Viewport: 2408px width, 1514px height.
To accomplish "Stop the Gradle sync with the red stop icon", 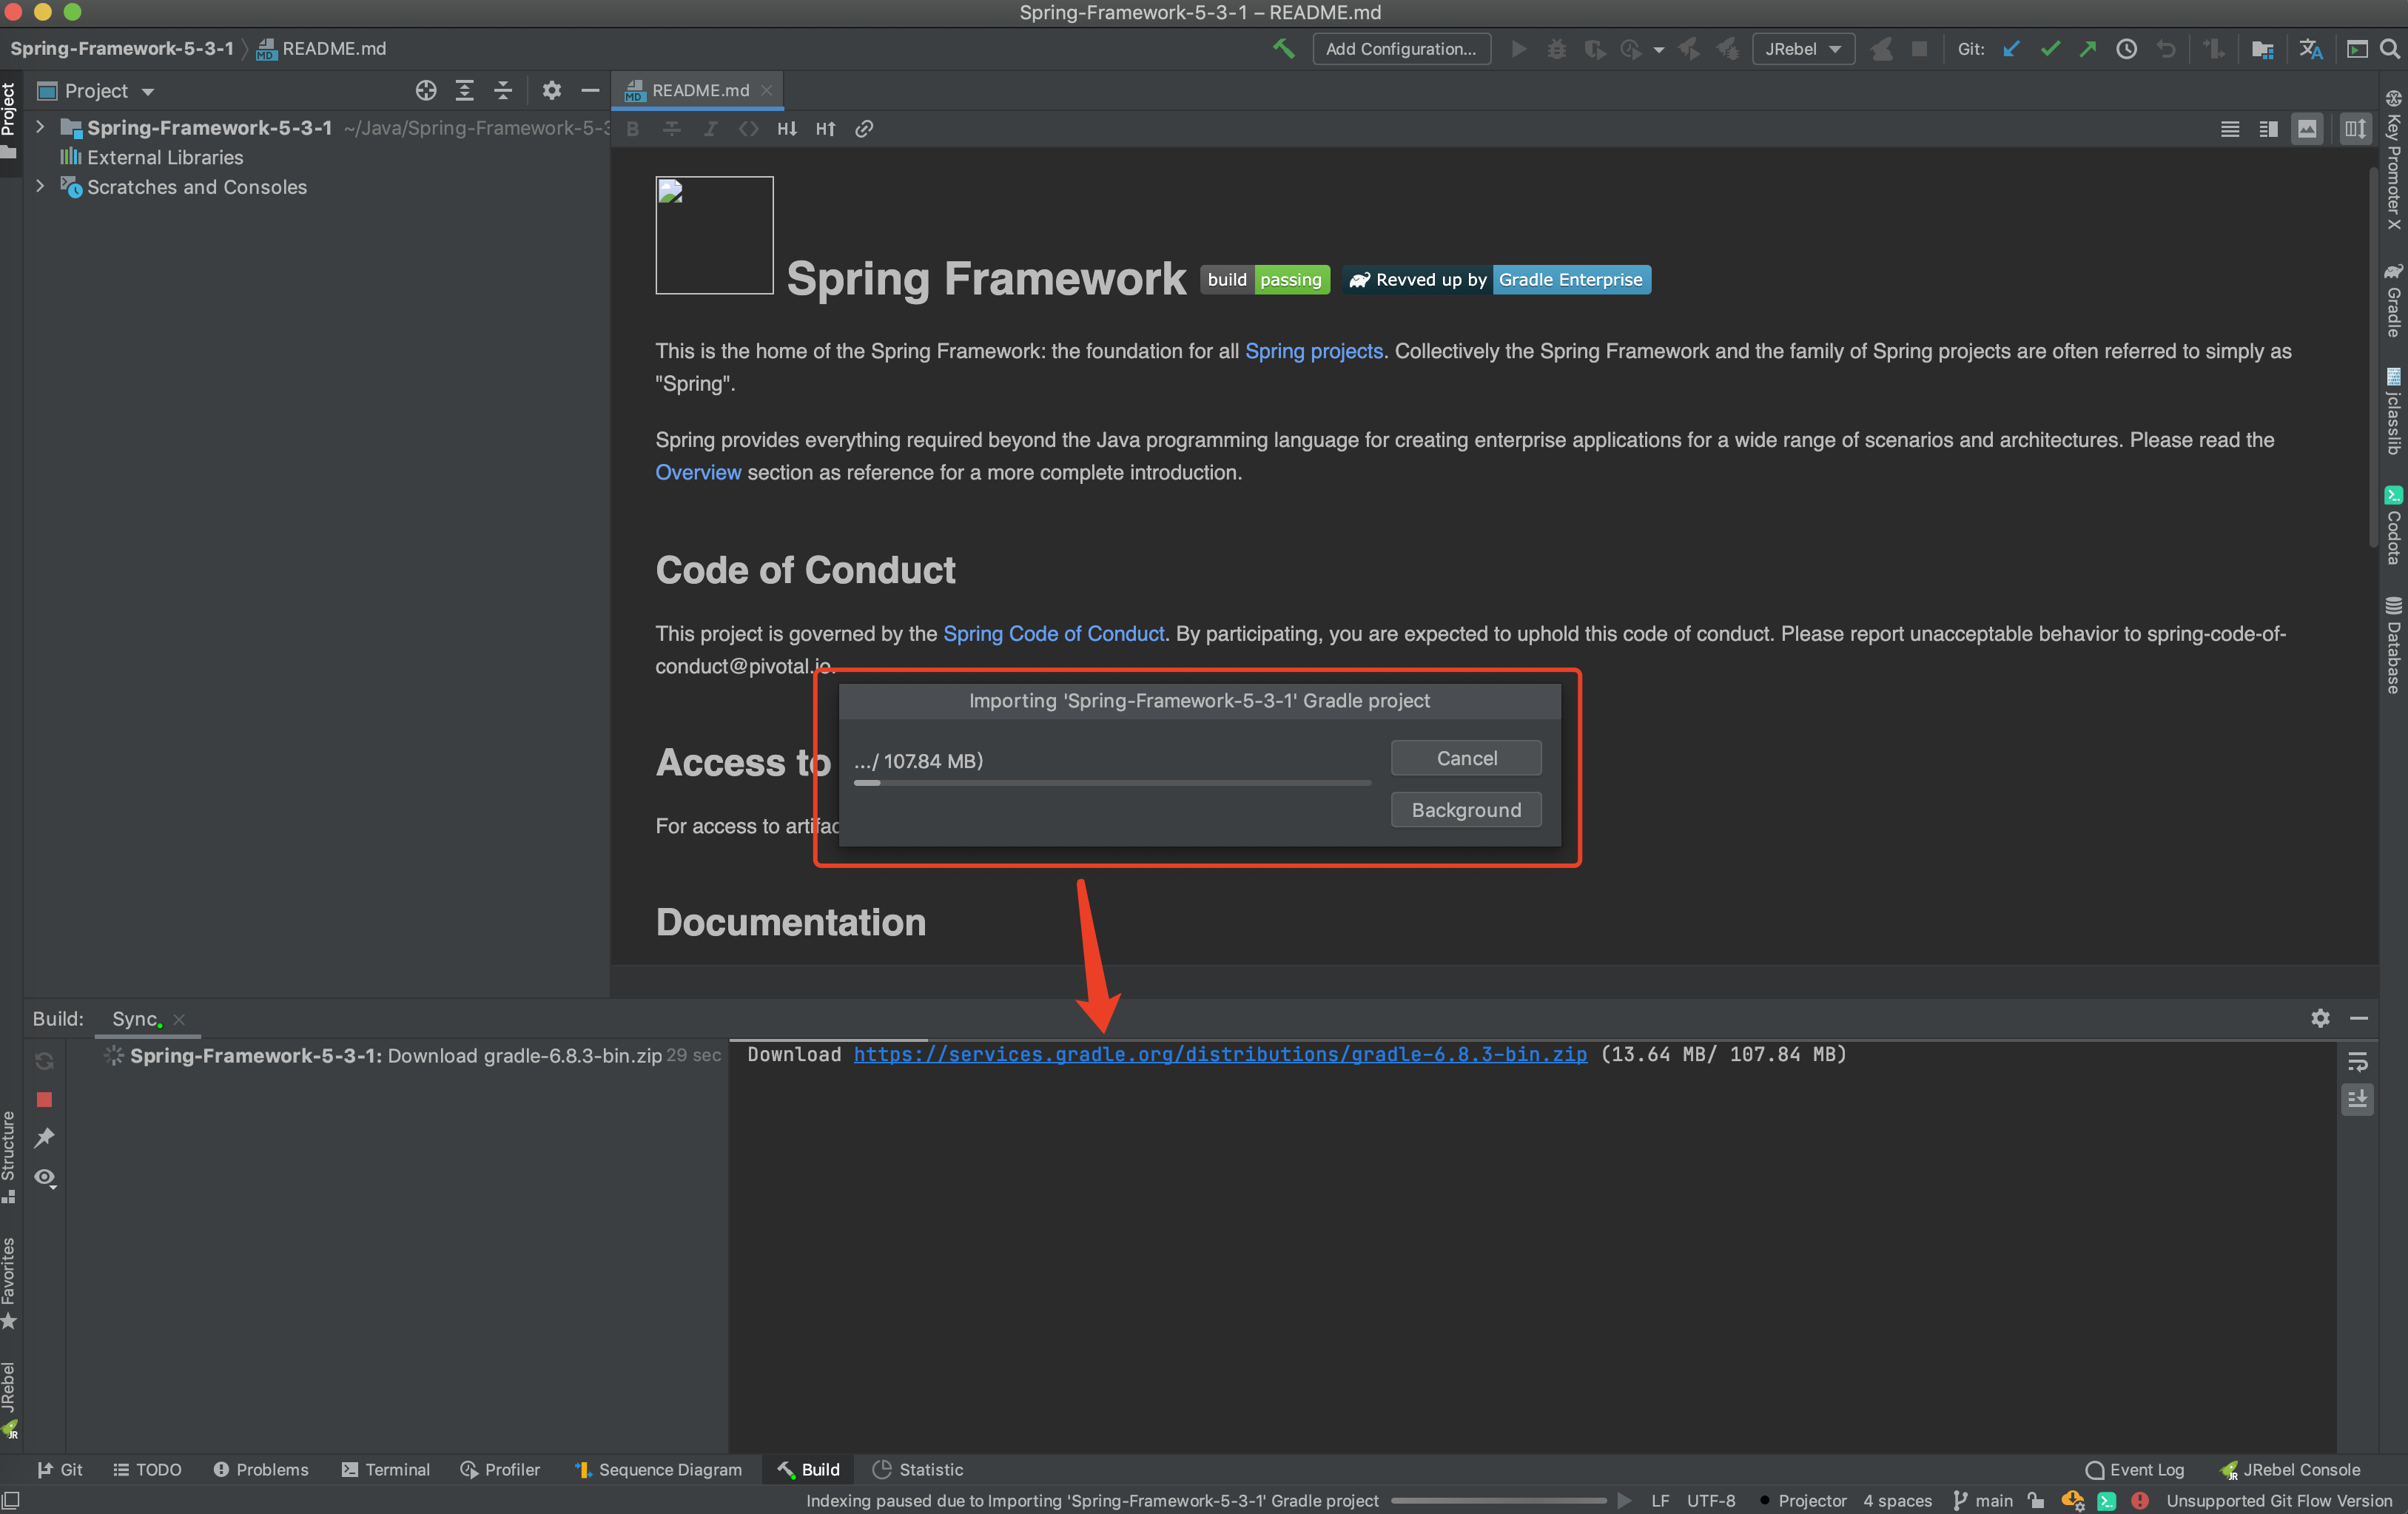I will click(44, 1099).
